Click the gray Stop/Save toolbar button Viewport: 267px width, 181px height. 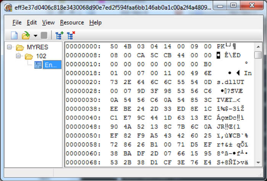pyautogui.click(x=44, y=36)
